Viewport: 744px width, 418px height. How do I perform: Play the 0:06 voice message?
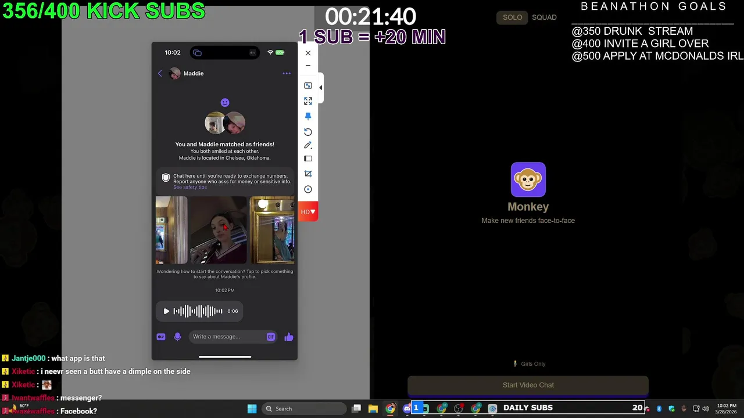(166, 311)
